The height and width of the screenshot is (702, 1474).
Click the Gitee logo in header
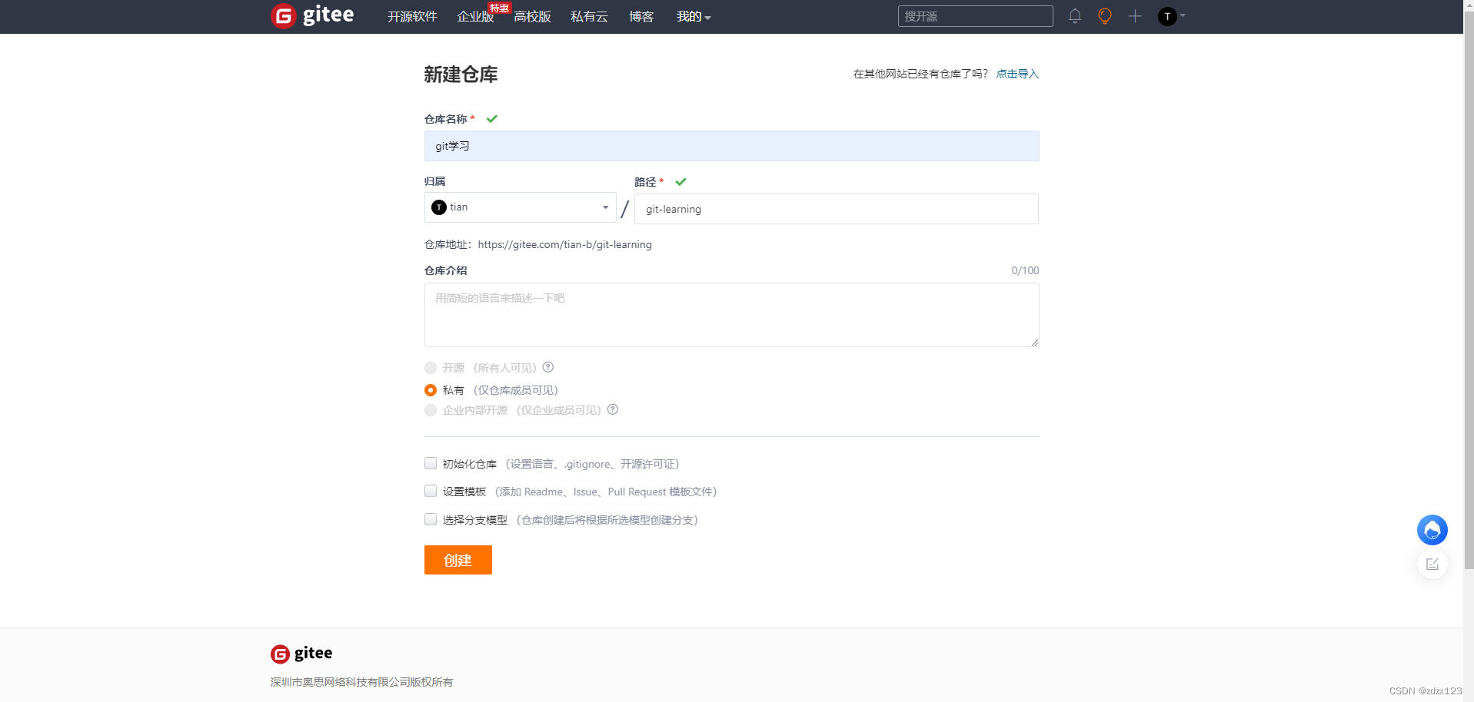coord(312,15)
